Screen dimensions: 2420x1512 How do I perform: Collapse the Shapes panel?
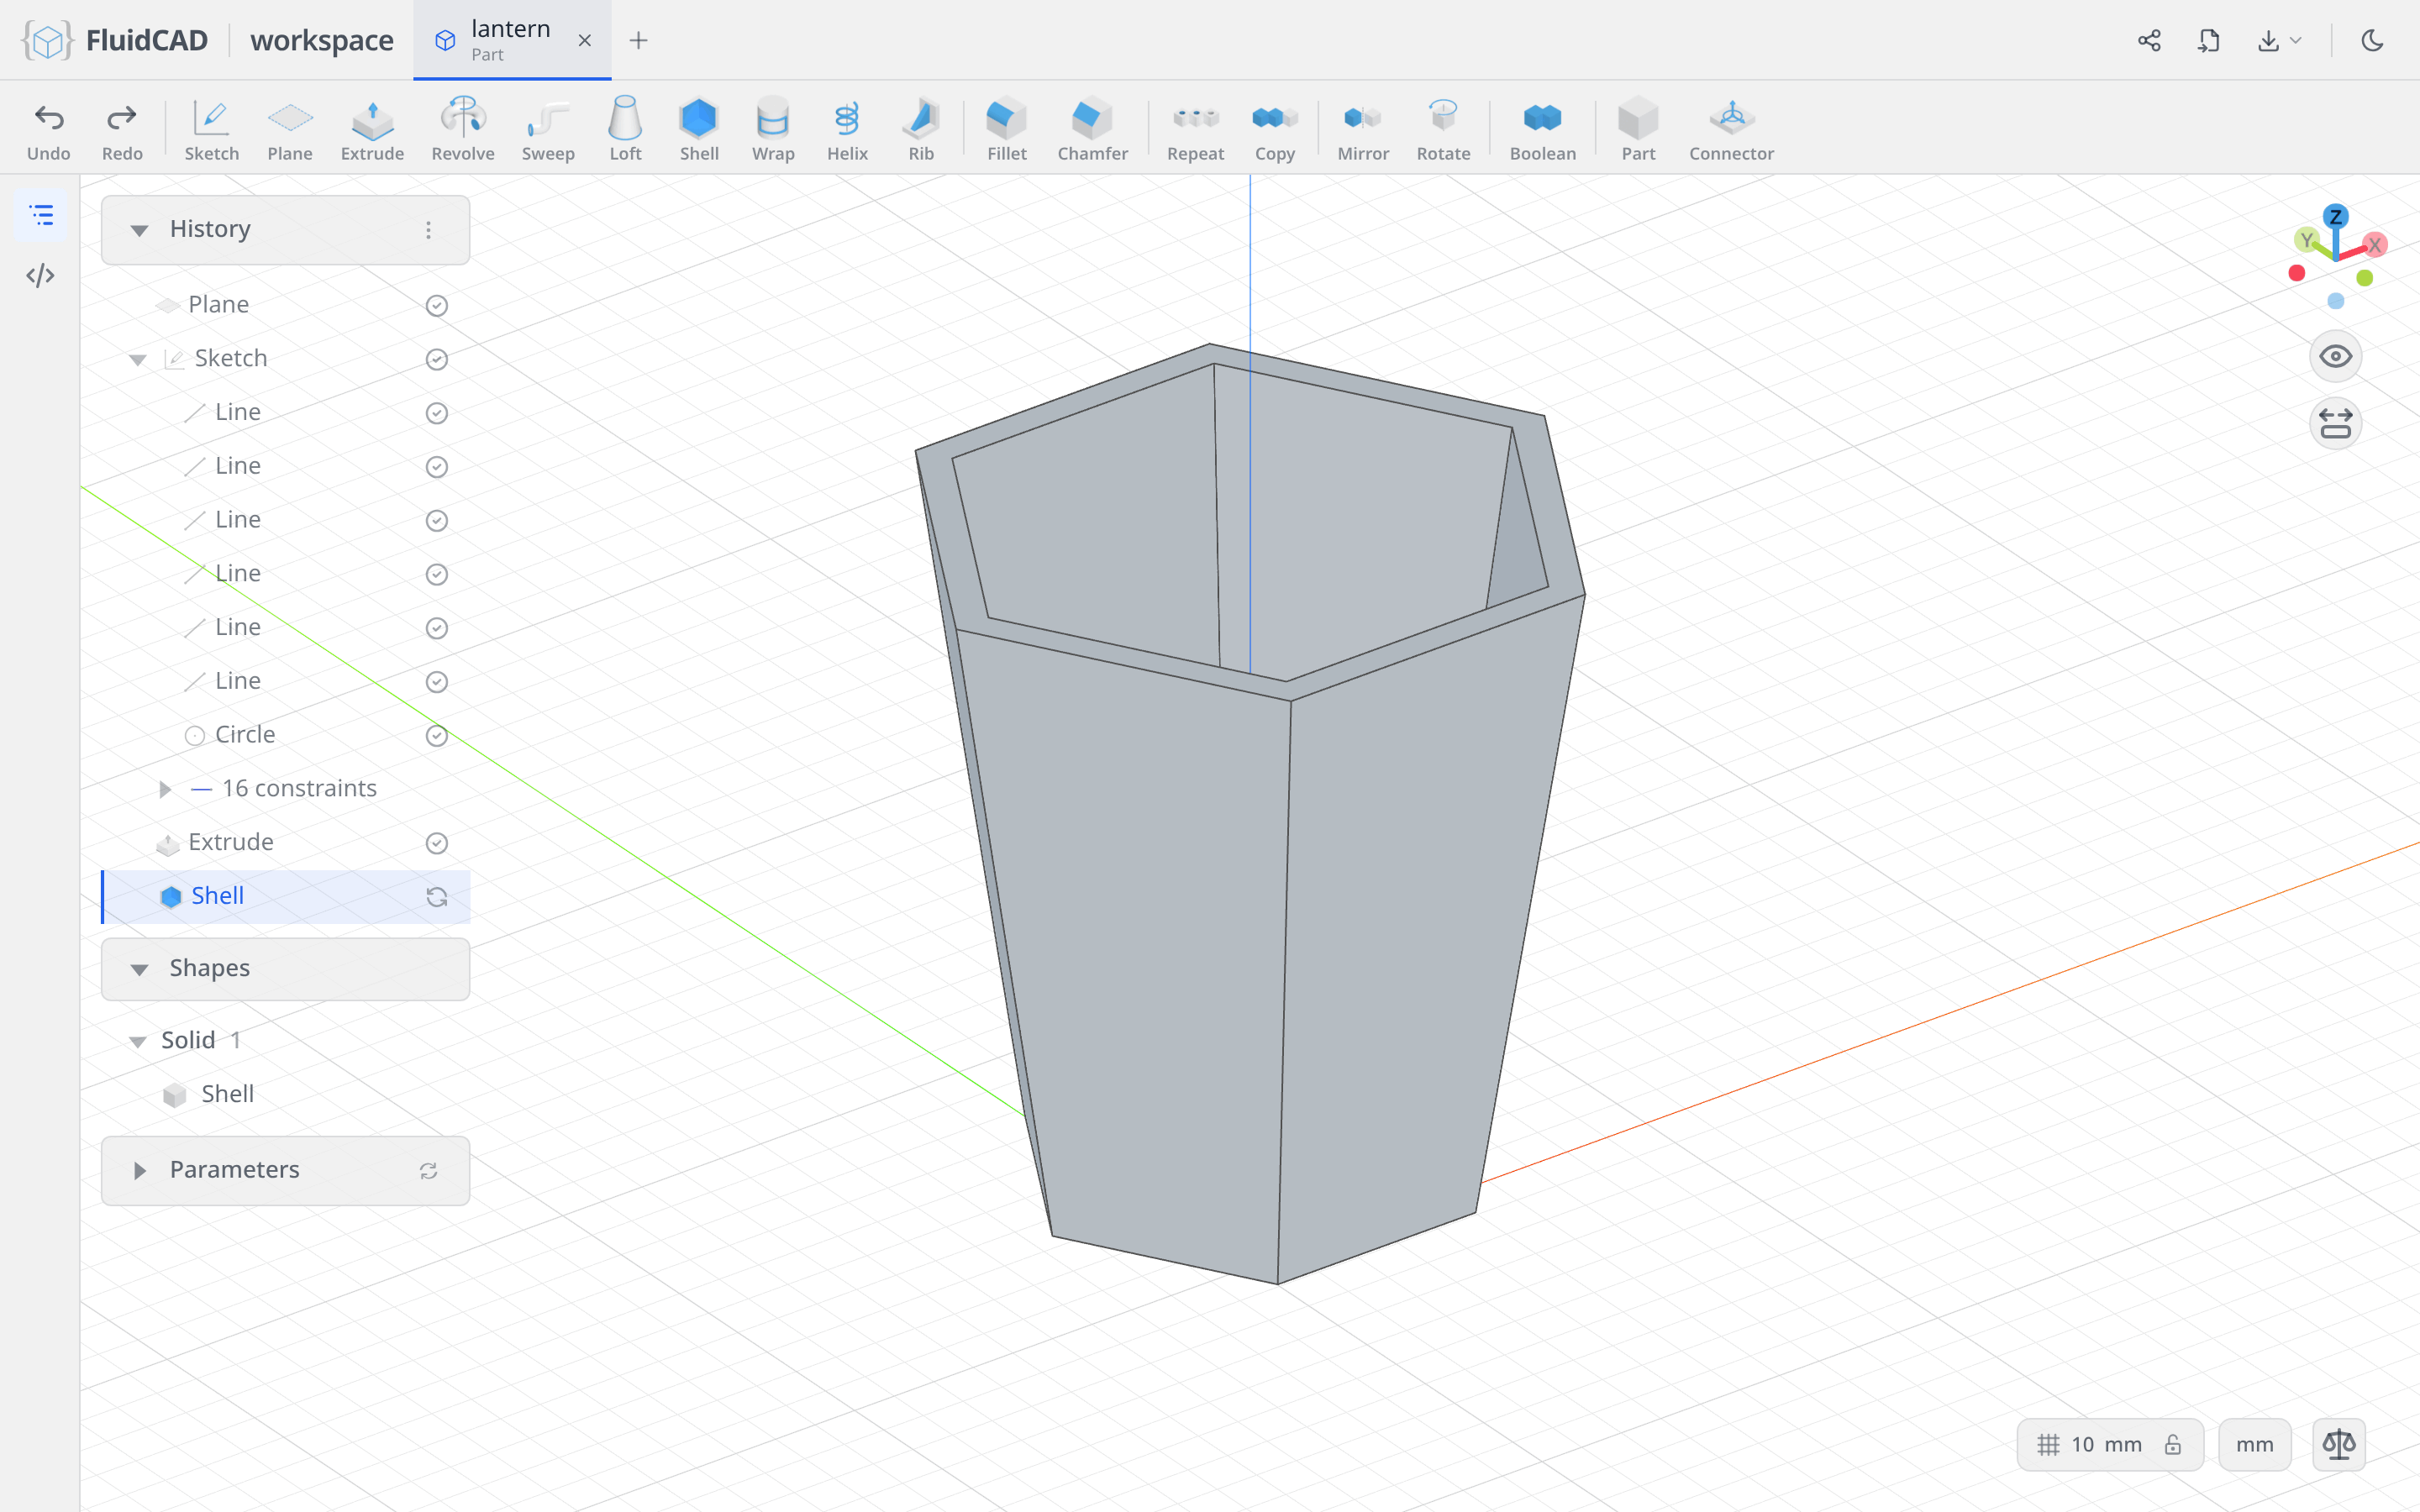point(139,969)
